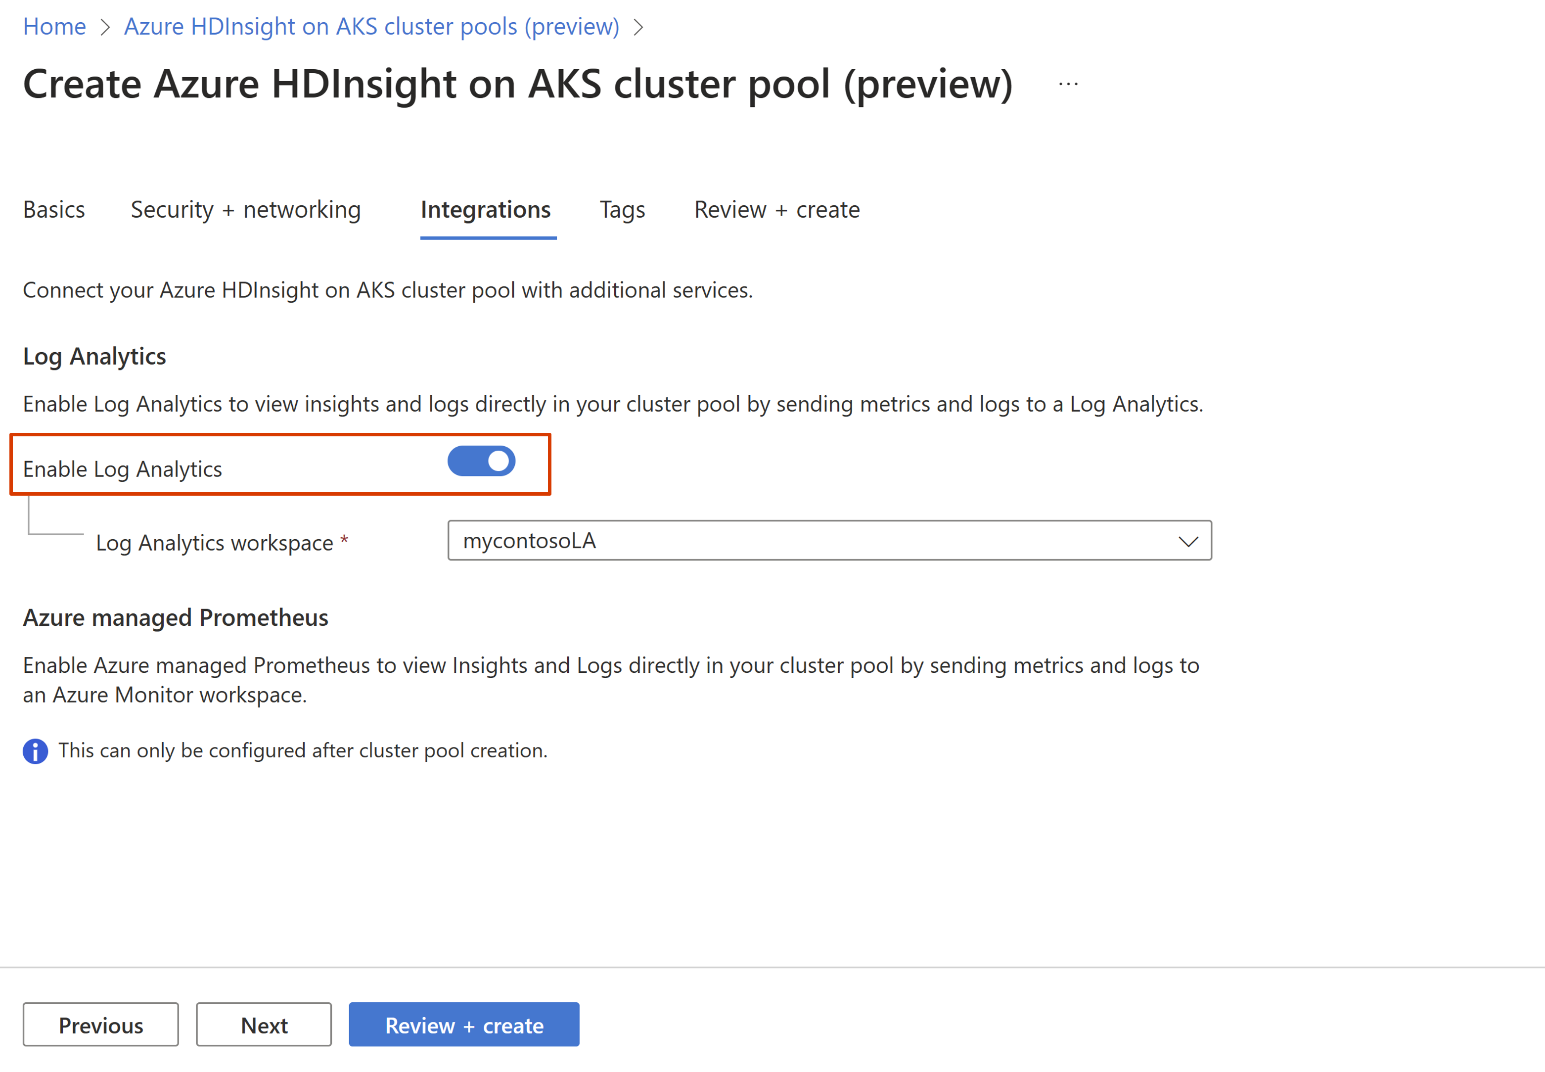Click the Next button
Screen dimensions: 1545x1072
pos(264,1025)
